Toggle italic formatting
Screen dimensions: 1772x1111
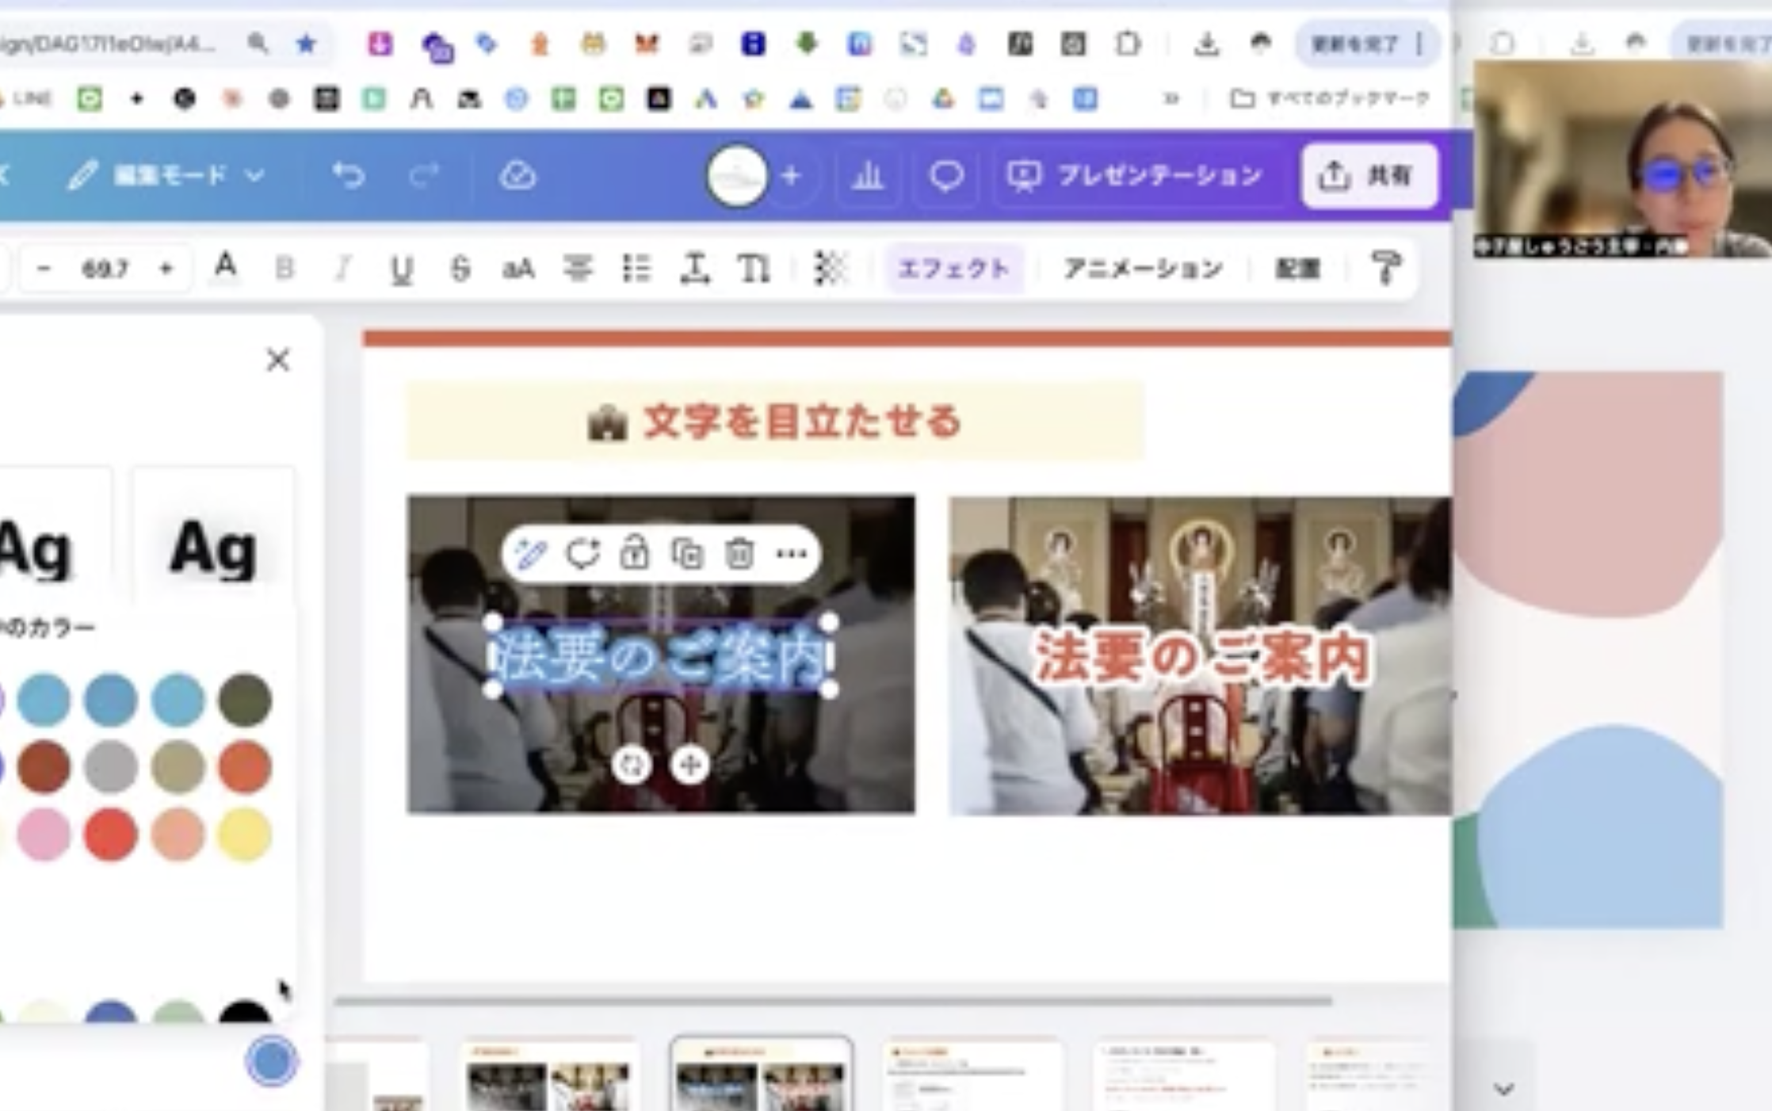pos(342,269)
